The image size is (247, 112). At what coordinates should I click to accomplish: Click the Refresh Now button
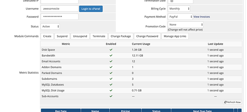click(x=232, y=102)
